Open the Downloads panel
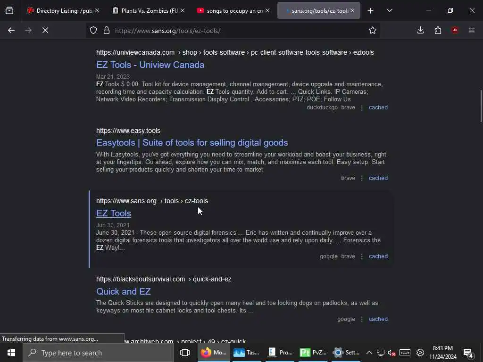 (x=420, y=30)
